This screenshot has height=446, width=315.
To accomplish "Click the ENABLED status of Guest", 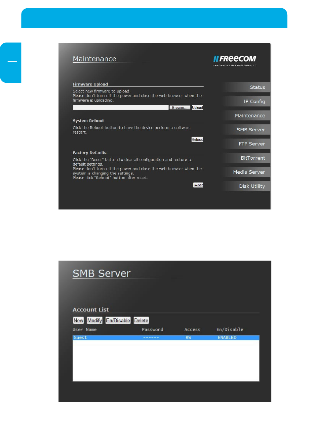I will click(x=227, y=337).
